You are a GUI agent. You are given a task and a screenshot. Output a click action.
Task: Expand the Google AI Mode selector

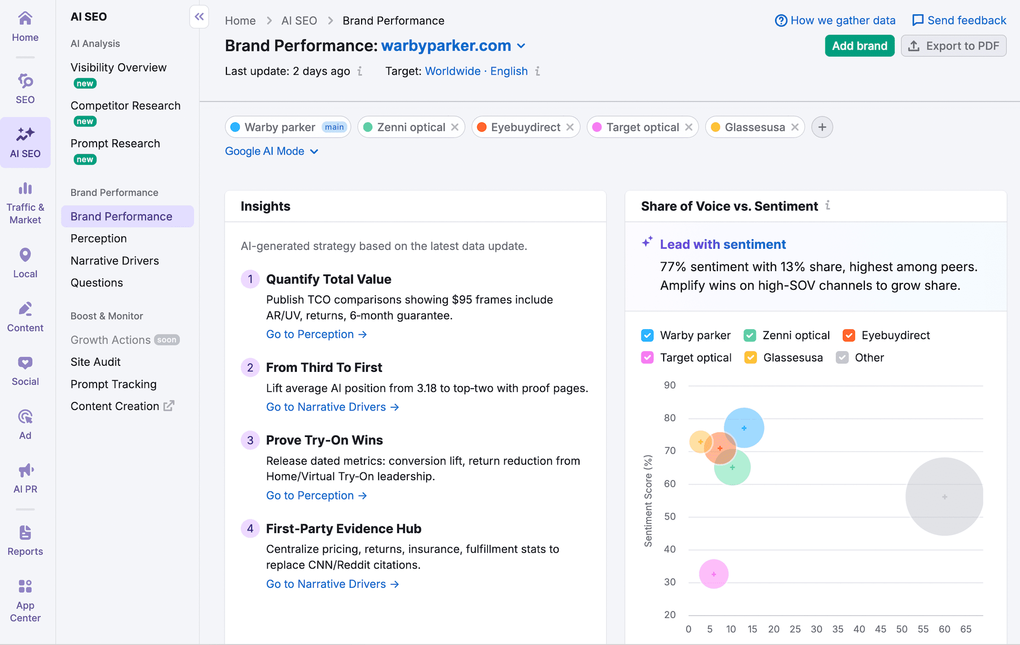coord(272,151)
